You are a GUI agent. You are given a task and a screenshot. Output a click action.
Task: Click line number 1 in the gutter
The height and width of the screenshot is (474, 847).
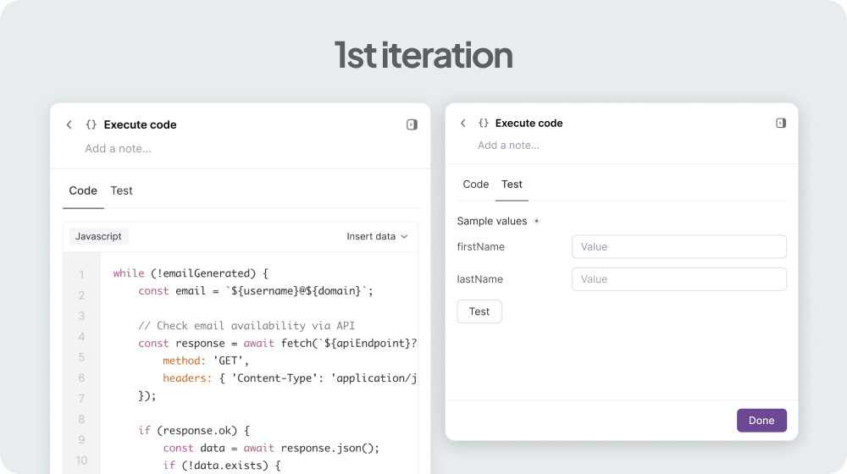click(81, 274)
